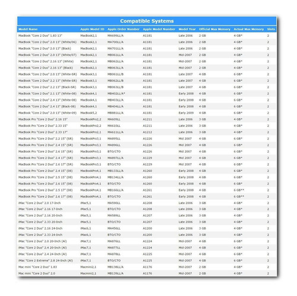Click the MacBook5,2 model ID cell

[x=89, y=113]
